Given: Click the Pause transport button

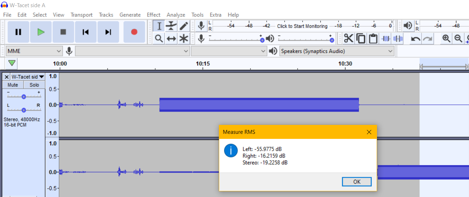Looking at the screenshot, I should pos(18,32).
